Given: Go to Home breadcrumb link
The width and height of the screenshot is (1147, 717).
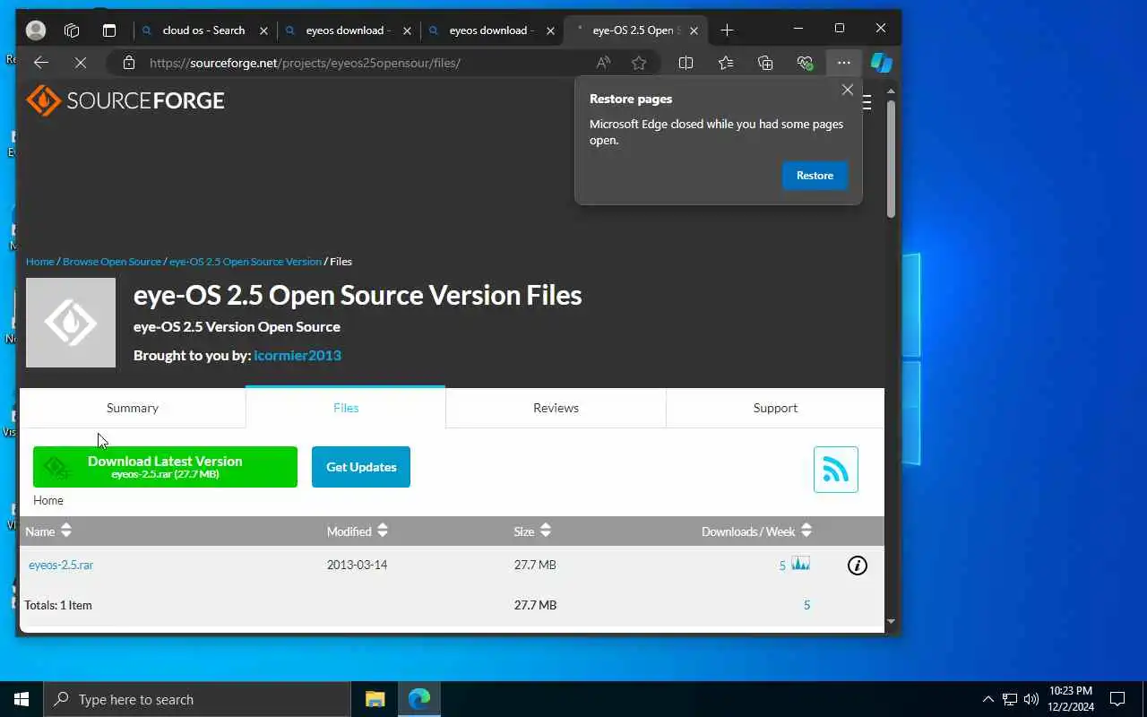Looking at the screenshot, I should (40, 262).
